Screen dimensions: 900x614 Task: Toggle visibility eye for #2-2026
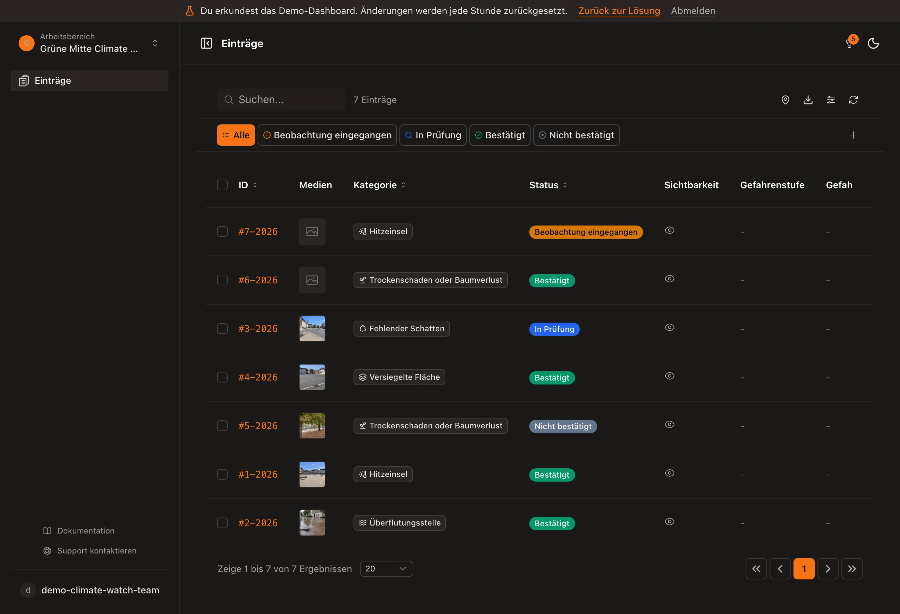(670, 522)
